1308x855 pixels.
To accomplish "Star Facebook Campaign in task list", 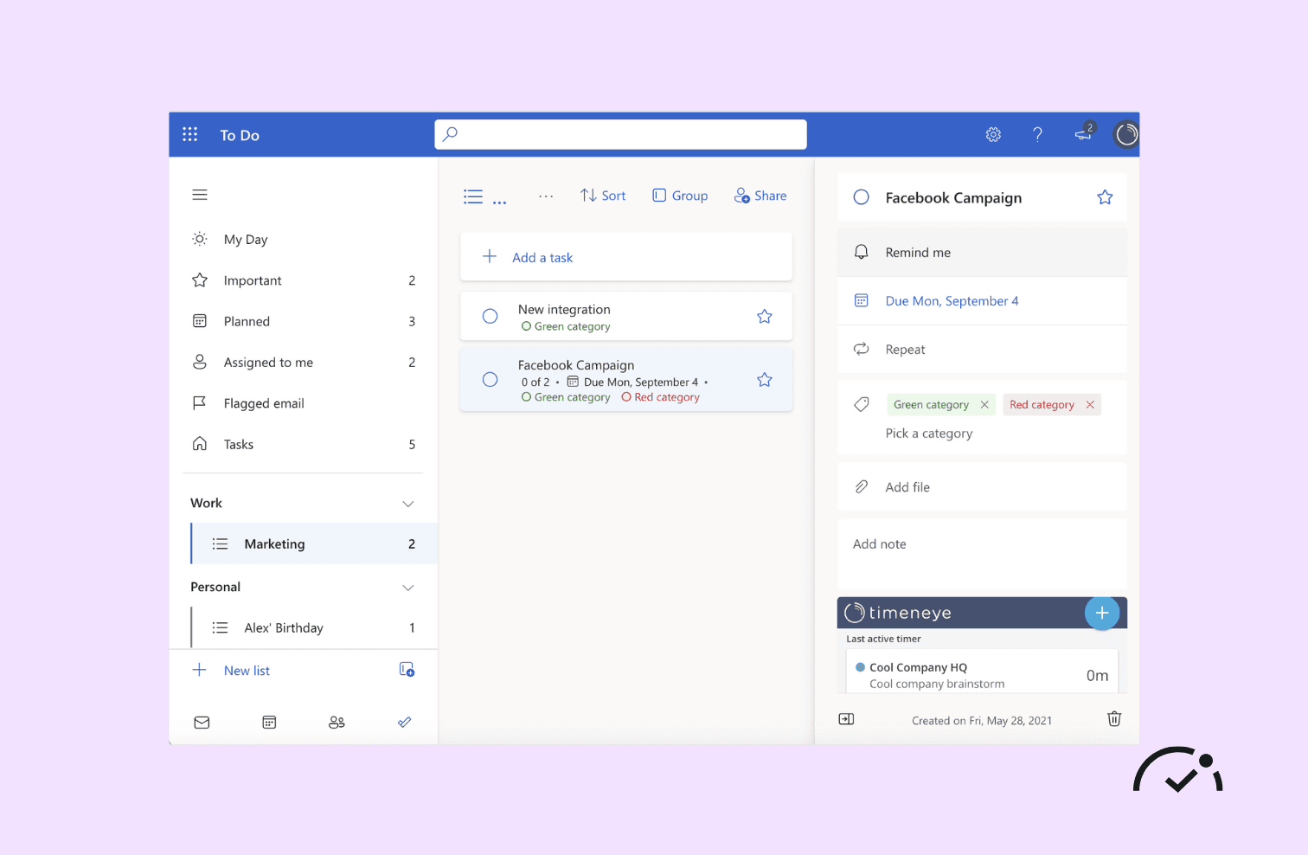I will (x=765, y=380).
